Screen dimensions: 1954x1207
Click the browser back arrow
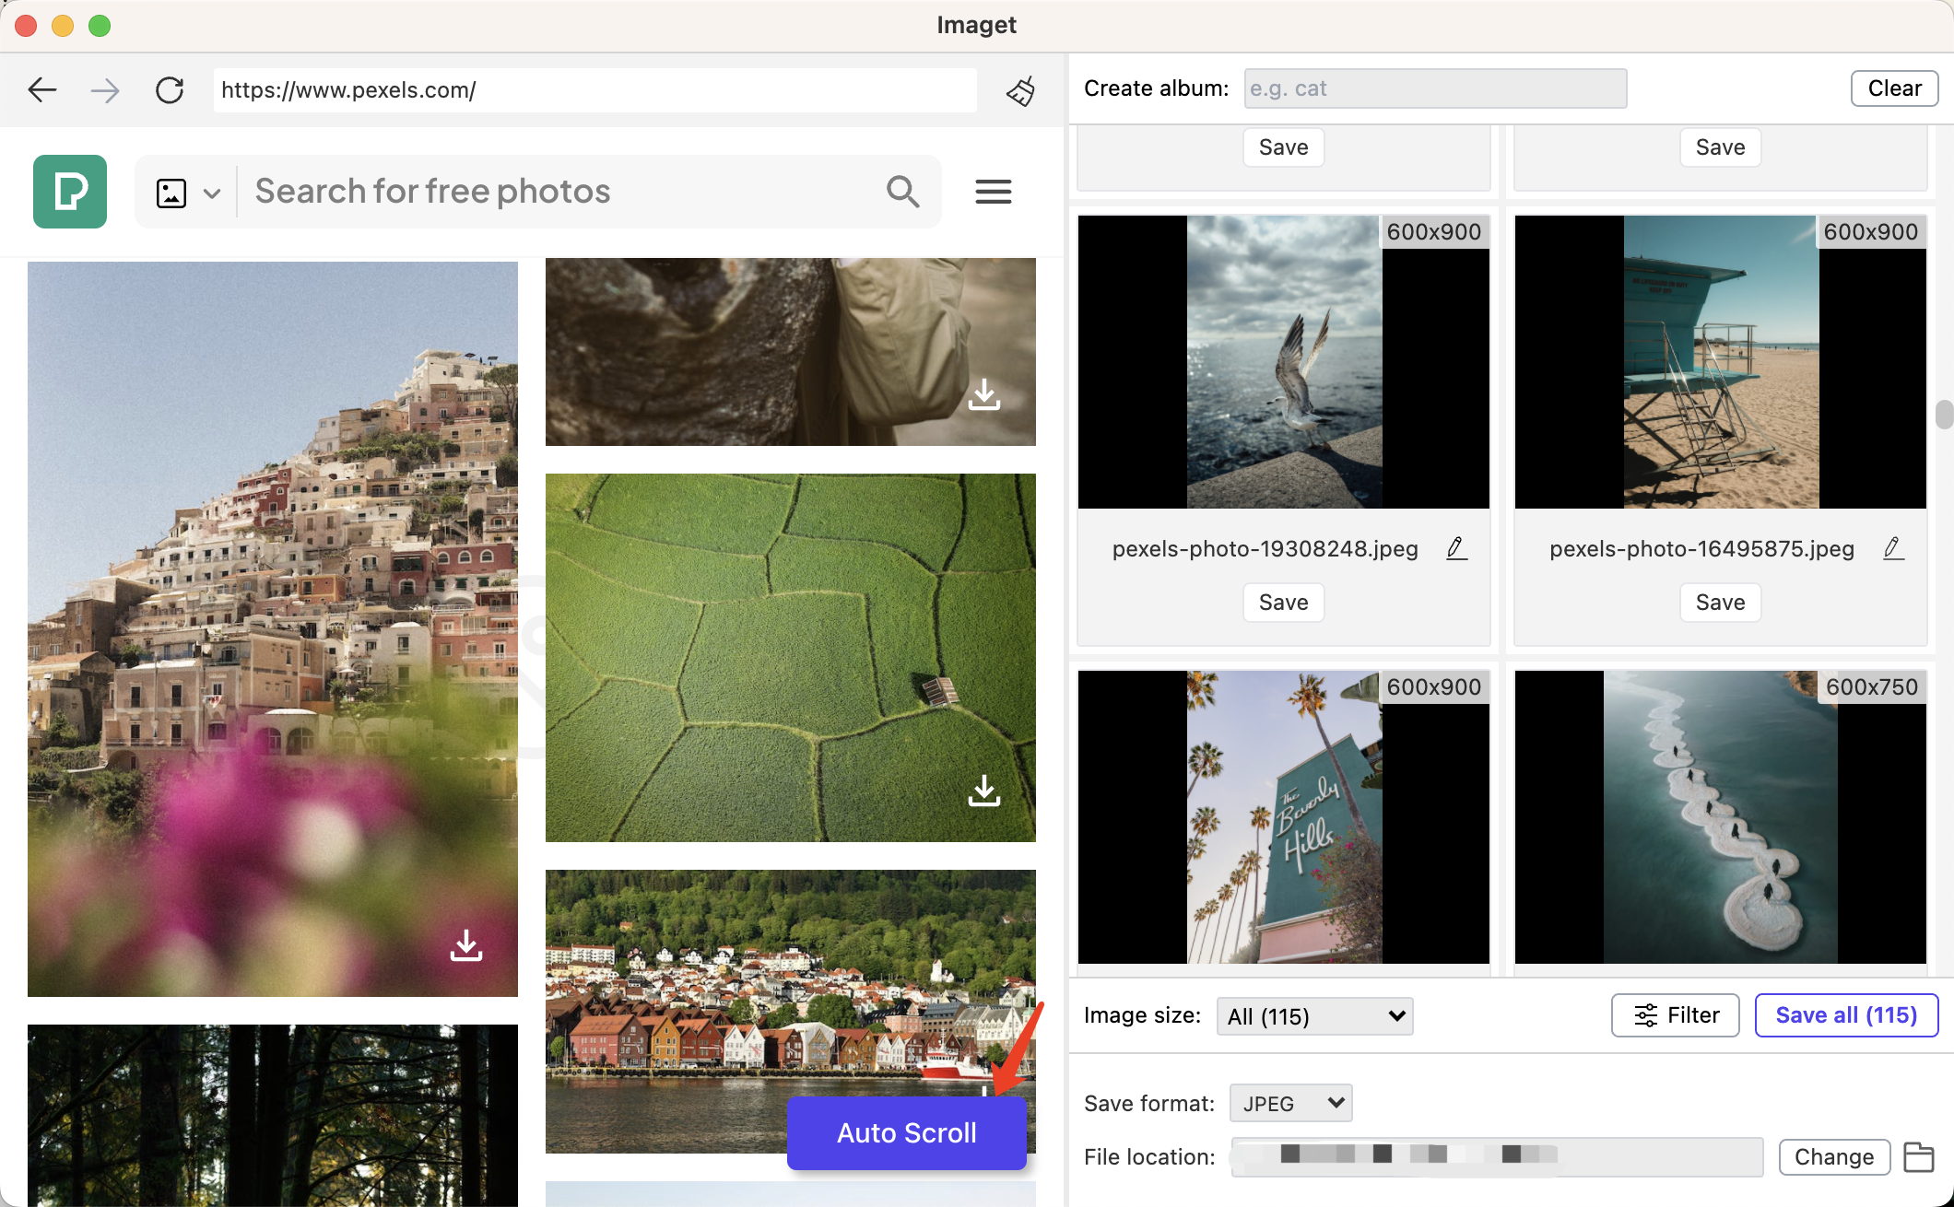click(x=42, y=90)
